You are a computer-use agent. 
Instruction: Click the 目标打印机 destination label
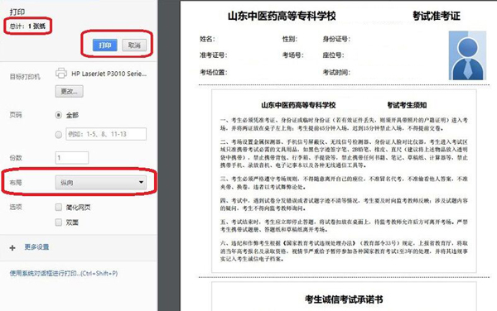point(25,77)
